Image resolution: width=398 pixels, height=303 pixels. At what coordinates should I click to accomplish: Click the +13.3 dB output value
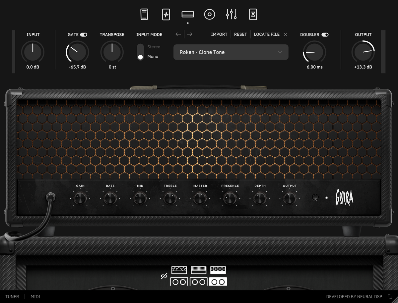pos(363,67)
